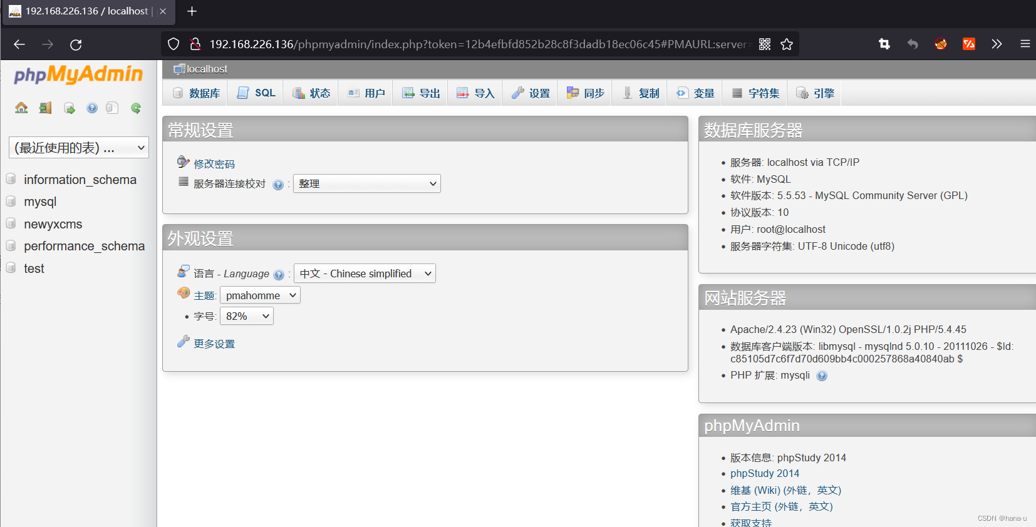Select the test database in sidebar
The image size is (1036, 527).
(34, 269)
